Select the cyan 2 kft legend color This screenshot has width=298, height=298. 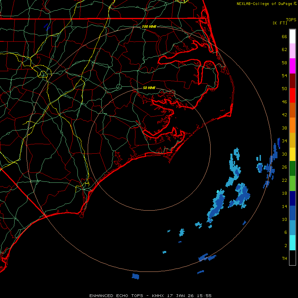click(x=292, y=243)
